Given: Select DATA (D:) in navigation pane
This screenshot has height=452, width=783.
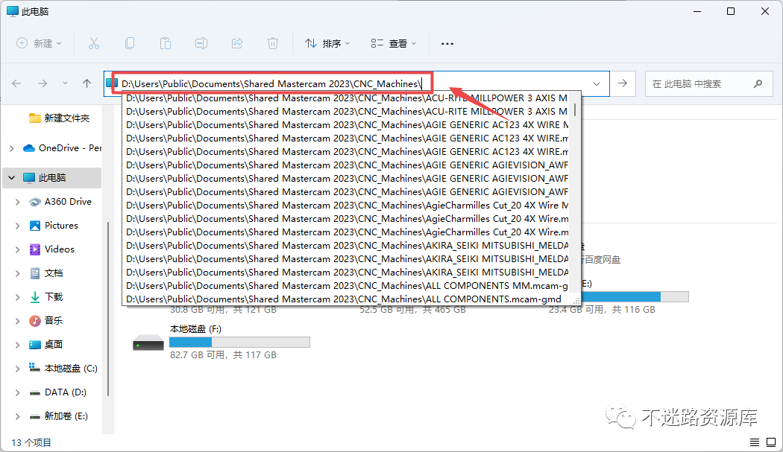Looking at the screenshot, I should pos(57,392).
